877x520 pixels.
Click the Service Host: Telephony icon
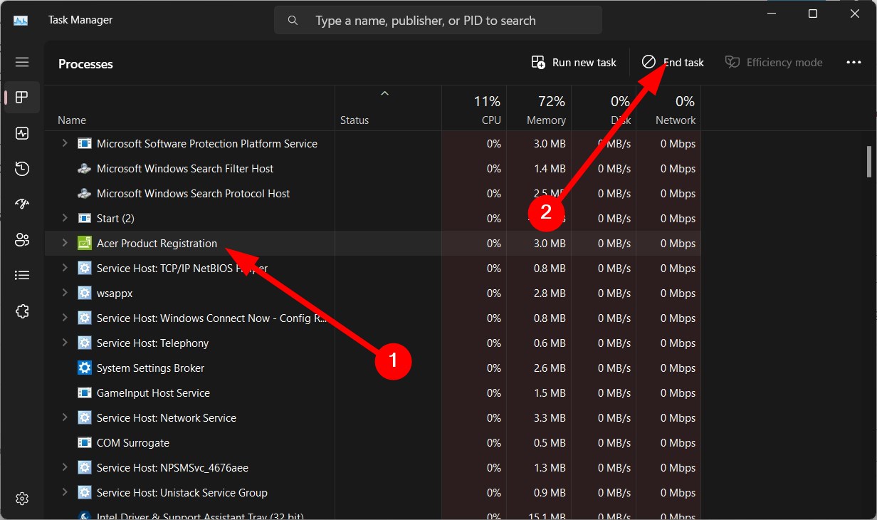pyautogui.click(x=85, y=343)
